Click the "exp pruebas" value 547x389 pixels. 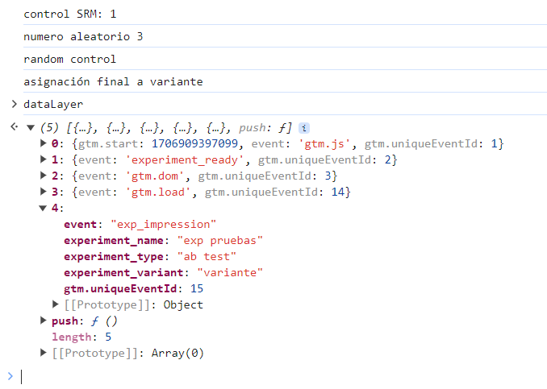click(x=219, y=240)
